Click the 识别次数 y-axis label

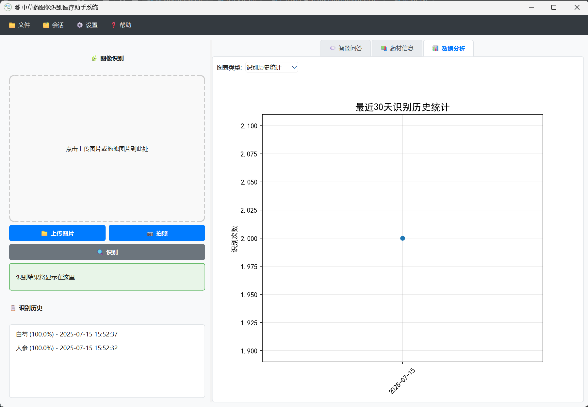(235, 239)
